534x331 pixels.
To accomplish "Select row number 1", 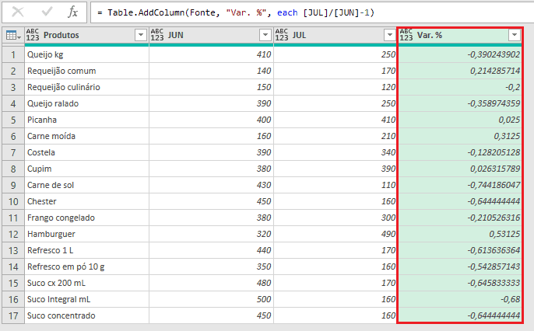I will point(13,54).
